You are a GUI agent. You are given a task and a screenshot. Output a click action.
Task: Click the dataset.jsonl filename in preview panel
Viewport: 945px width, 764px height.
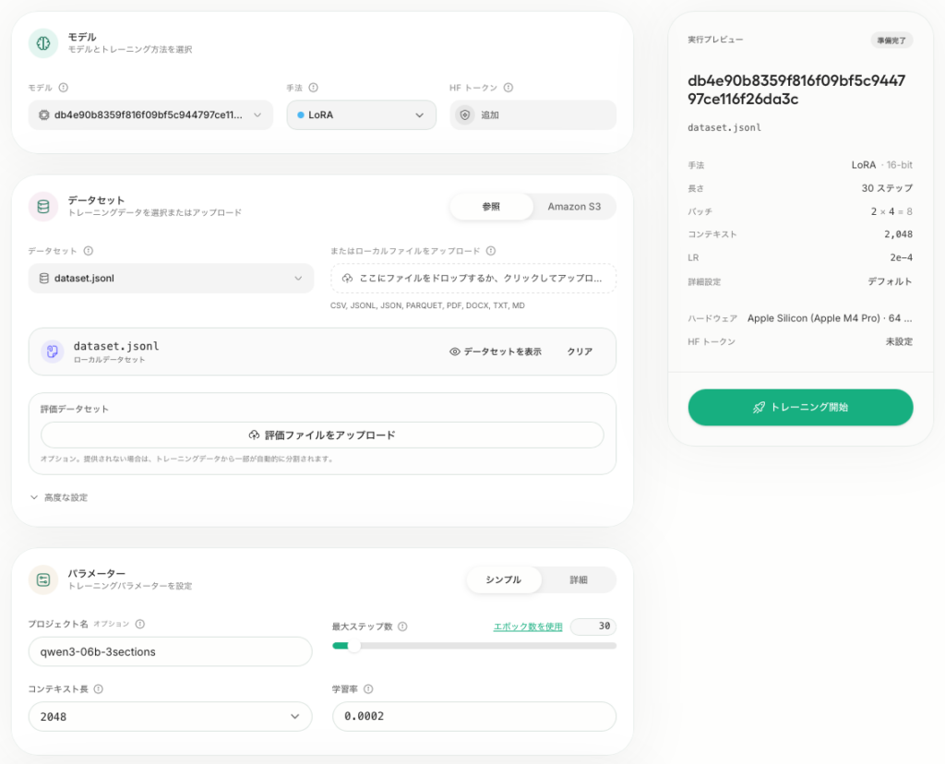[x=724, y=127]
